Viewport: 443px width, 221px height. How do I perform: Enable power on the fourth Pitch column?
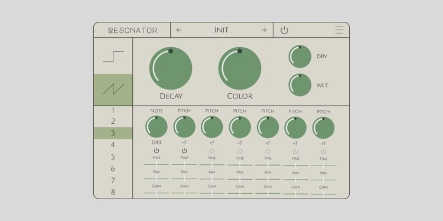pos(268,151)
